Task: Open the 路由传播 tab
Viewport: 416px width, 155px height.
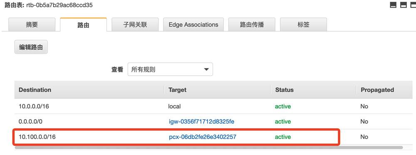Action: click(252, 25)
